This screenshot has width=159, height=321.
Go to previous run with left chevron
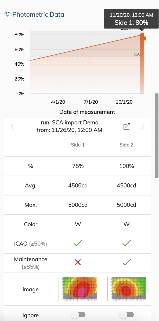[x=12, y=127]
